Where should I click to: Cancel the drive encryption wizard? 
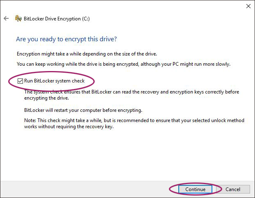pyautogui.click(x=233, y=189)
